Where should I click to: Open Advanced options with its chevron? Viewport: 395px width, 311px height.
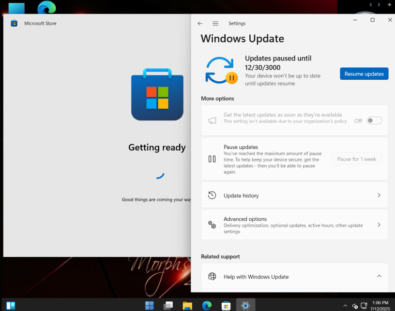point(379,224)
